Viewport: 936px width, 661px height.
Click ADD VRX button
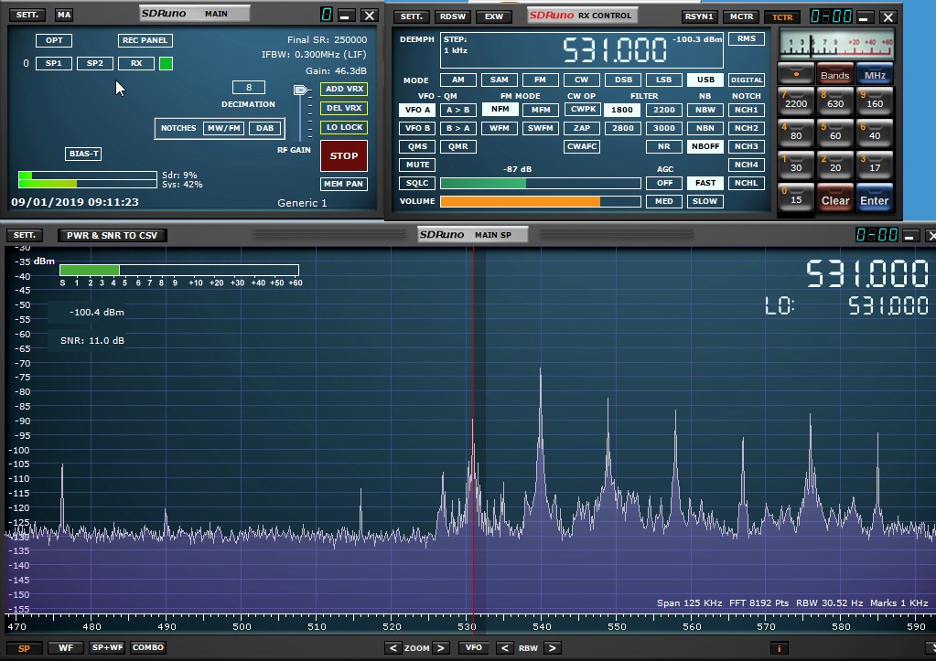(x=344, y=89)
